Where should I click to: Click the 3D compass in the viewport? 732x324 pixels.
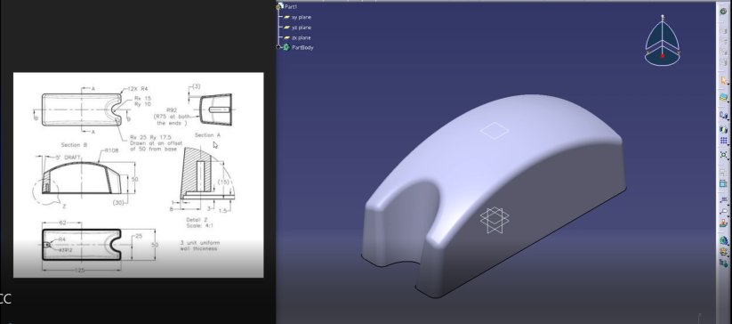point(662,41)
